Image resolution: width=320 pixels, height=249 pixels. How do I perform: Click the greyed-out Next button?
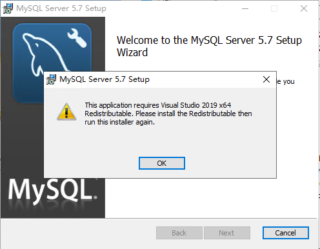(227, 233)
